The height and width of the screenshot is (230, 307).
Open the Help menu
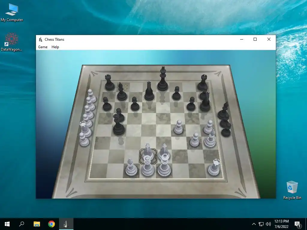pyautogui.click(x=55, y=47)
